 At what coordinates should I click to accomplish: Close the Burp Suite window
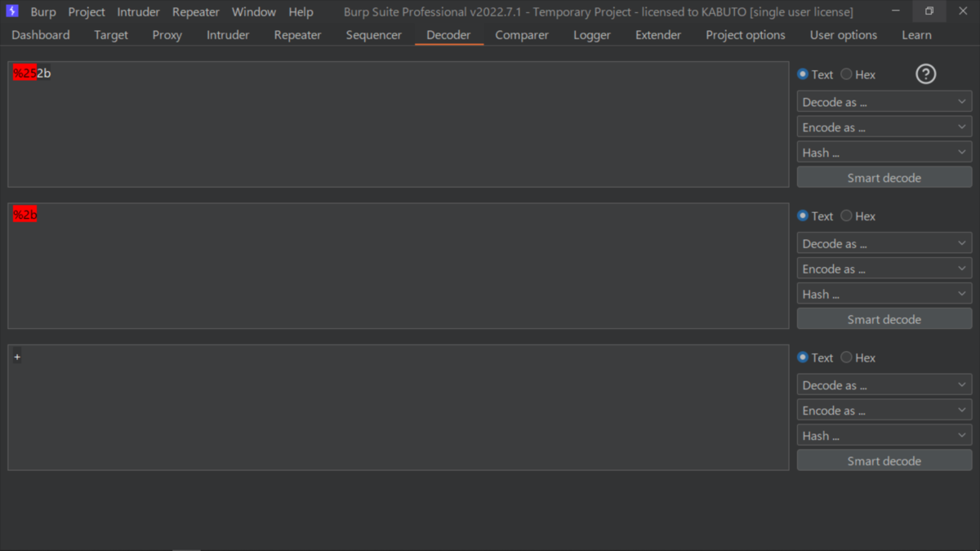pos(963,11)
